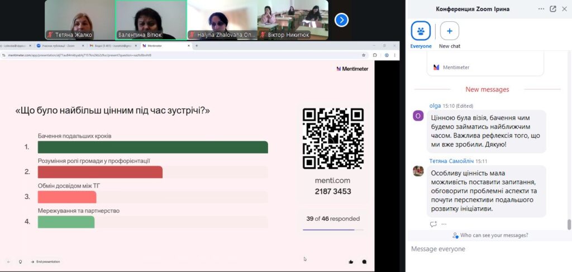Show next participants with the blue arrow
Image resolution: width=572 pixels, height=272 pixels.
[x=341, y=20]
